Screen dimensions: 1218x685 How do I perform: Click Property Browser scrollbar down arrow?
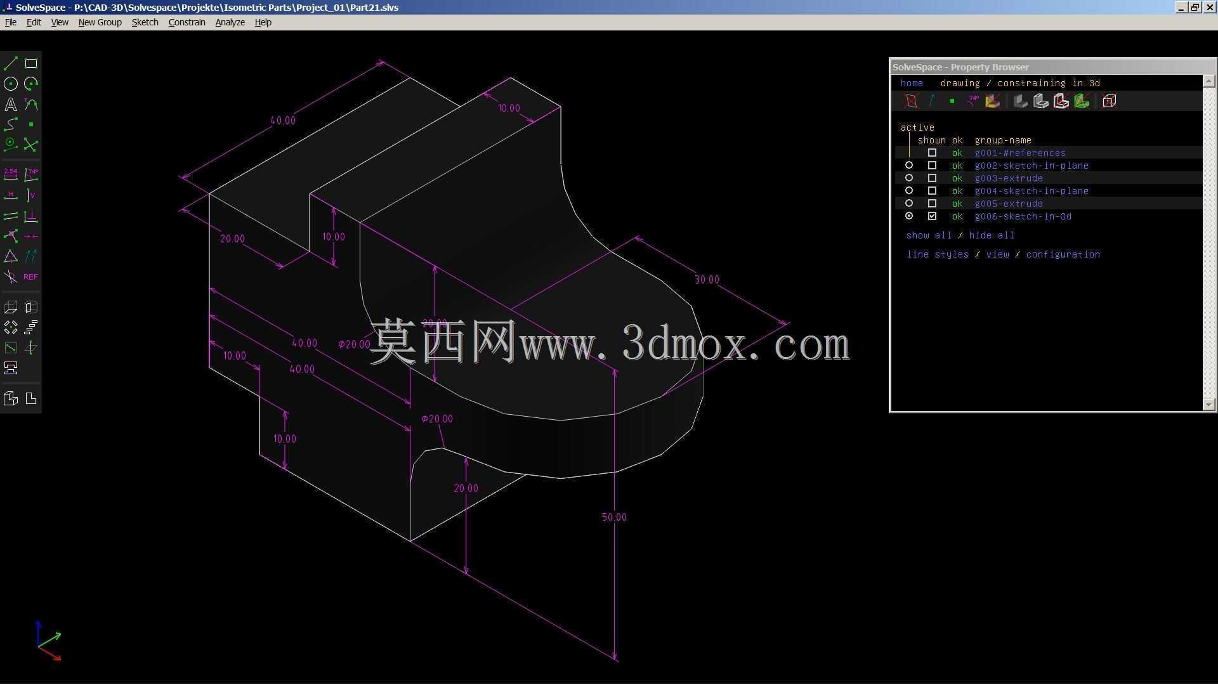click(1208, 404)
